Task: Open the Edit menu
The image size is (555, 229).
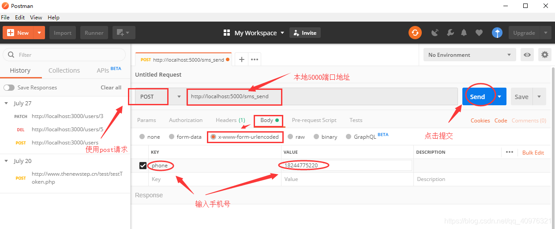Action: [x=20, y=17]
